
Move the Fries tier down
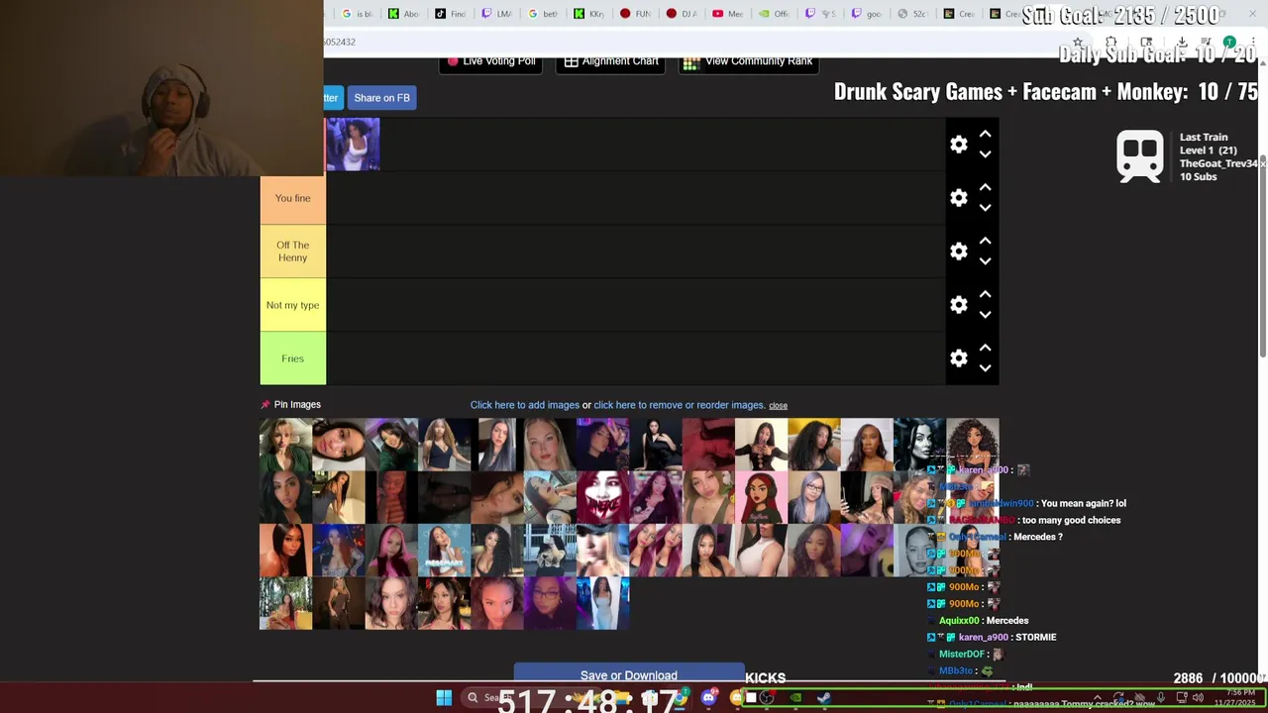pos(985,368)
